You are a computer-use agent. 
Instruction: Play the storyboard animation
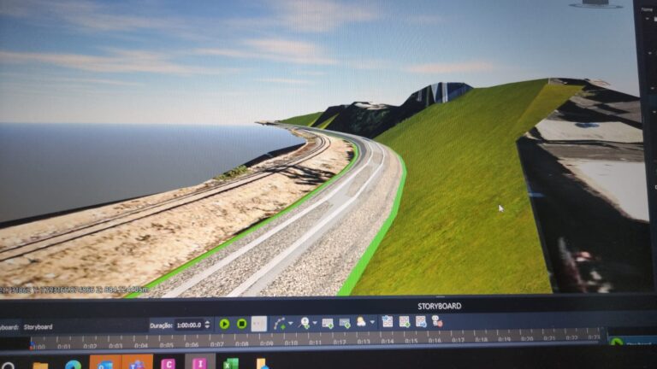click(x=224, y=324)
